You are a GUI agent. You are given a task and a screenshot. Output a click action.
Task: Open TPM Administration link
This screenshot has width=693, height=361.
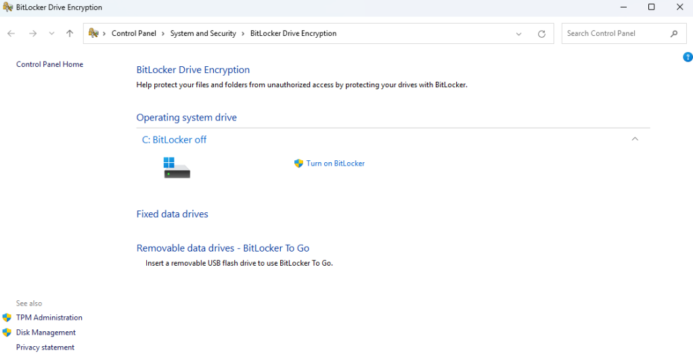click(x=49, y=318)
